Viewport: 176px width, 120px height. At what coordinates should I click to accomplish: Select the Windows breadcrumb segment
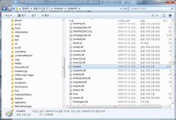(x=59, y=8)
